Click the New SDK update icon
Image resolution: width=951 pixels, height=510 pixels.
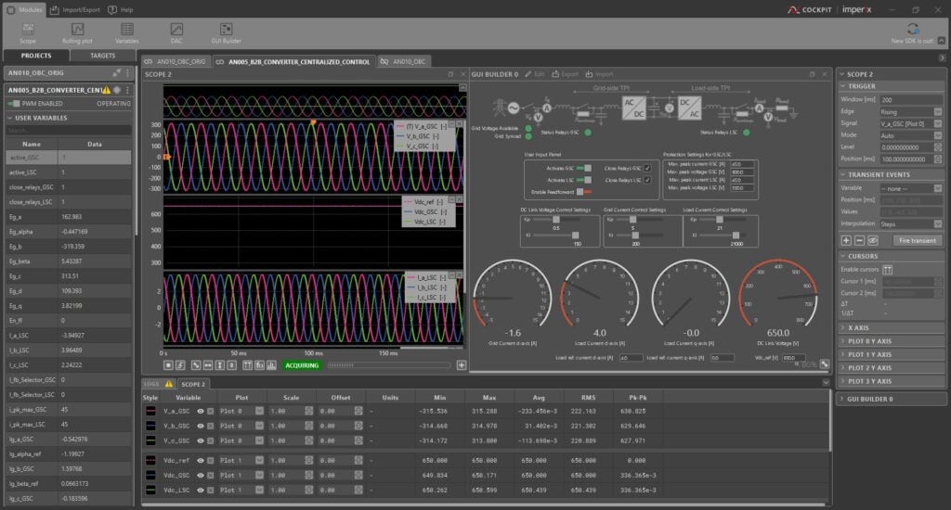tap(912, 30)
